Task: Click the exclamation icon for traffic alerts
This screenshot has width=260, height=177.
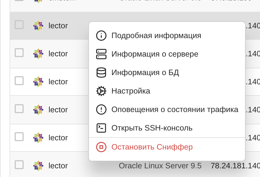Action: click(x=101, y=109)
